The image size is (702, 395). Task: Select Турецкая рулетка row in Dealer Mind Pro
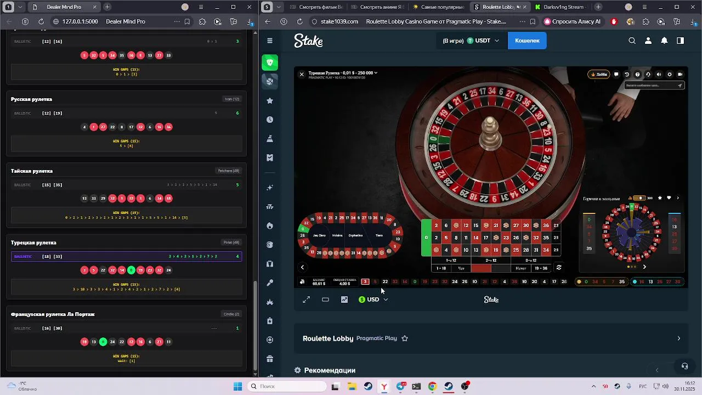pos(126,256)
